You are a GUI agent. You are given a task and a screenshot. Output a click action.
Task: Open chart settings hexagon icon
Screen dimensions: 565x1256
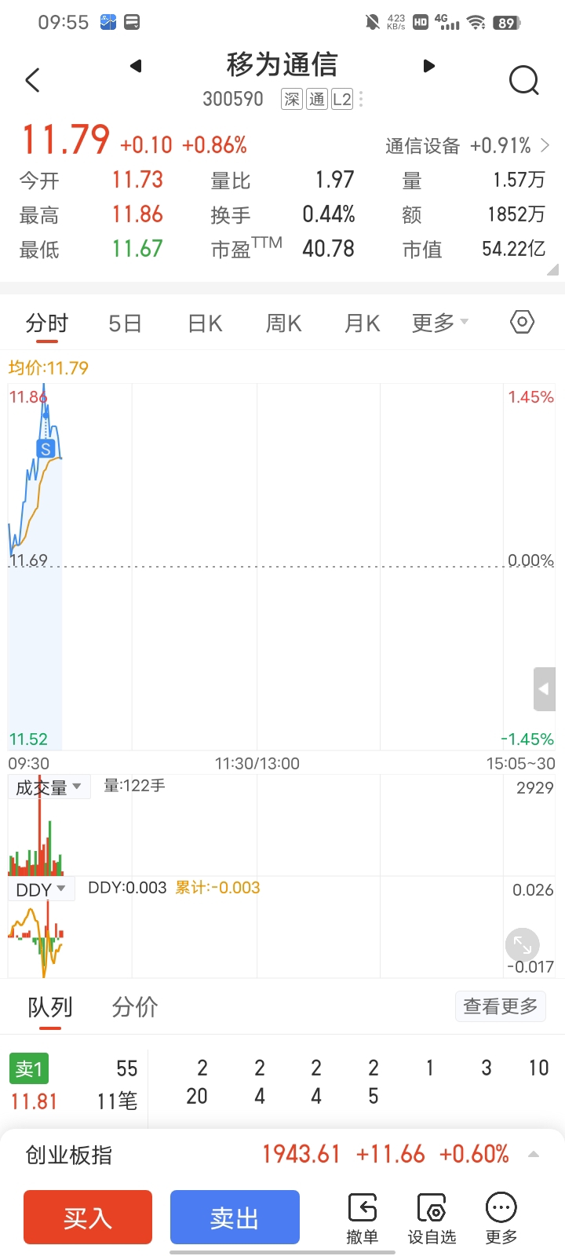(x=522, y=322)
